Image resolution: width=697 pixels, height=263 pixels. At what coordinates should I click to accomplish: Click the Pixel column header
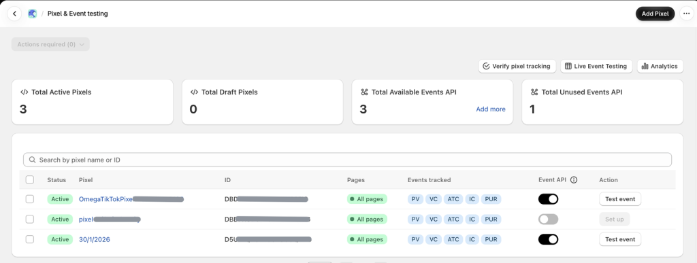click(85, 179)
